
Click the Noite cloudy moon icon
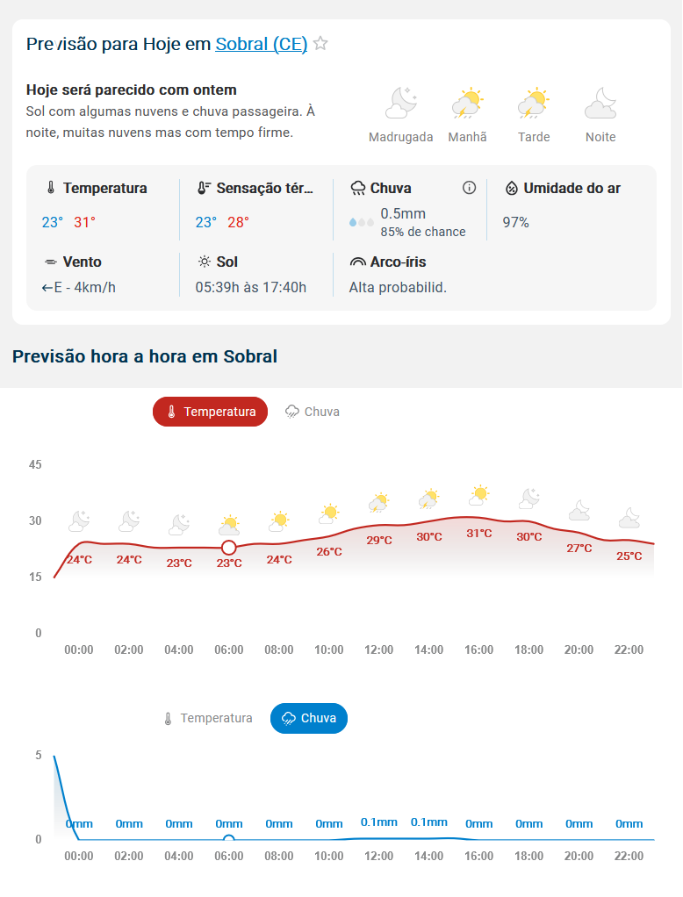pyautogui.click(x=600, y=103)
